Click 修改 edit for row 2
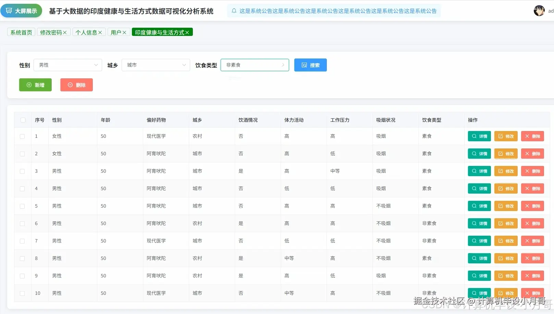This screenshot has width=554, height=314. click(x=506, y=154)
